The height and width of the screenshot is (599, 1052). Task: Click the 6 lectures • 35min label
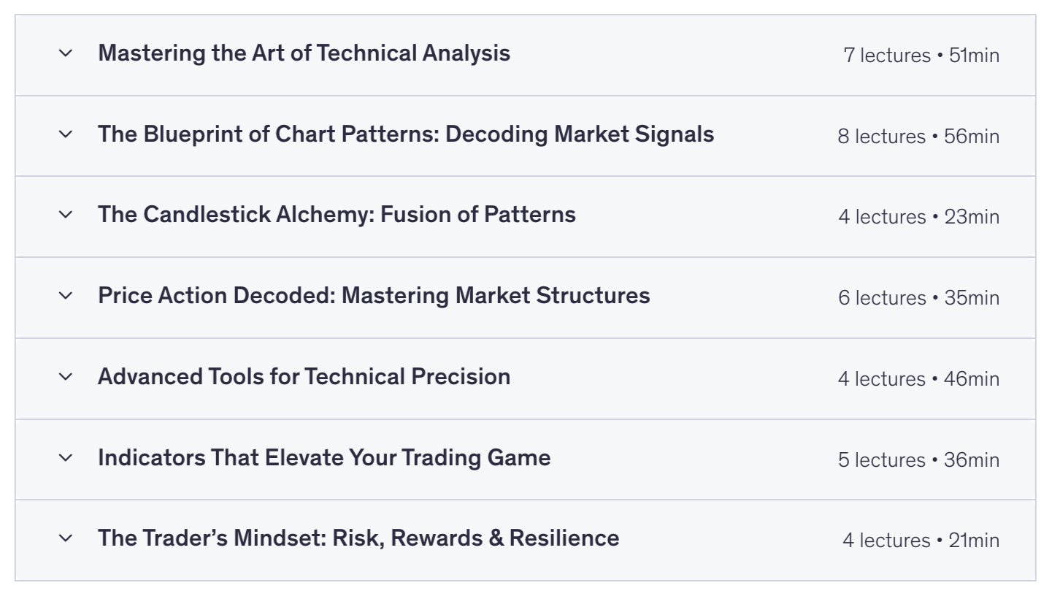tap(918, 298)
